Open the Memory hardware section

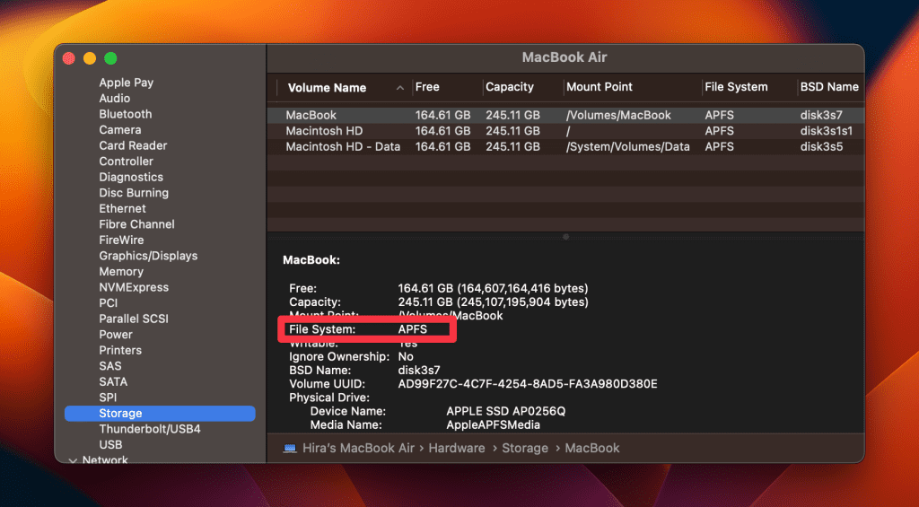(x=121, y=271)
